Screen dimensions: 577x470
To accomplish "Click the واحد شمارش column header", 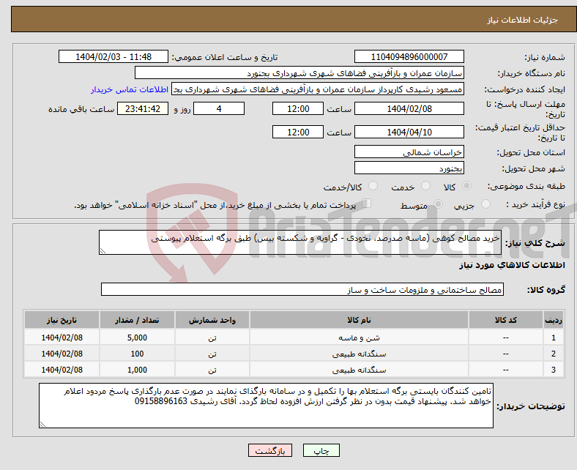I will (x=212, y=320).
